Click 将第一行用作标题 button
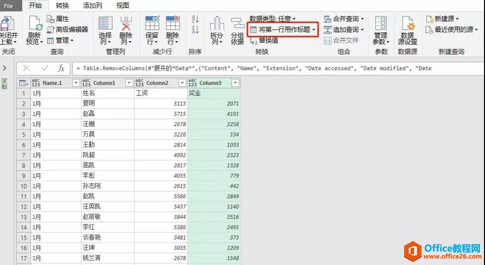Screen dimensions: 485x265 283,30
